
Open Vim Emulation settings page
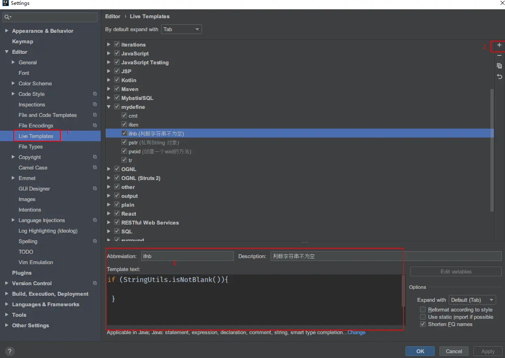click(36, 262)
